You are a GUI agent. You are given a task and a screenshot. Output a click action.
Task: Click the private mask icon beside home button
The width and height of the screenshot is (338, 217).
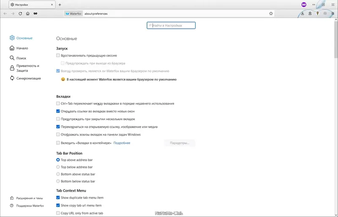[x=35, y=14]
